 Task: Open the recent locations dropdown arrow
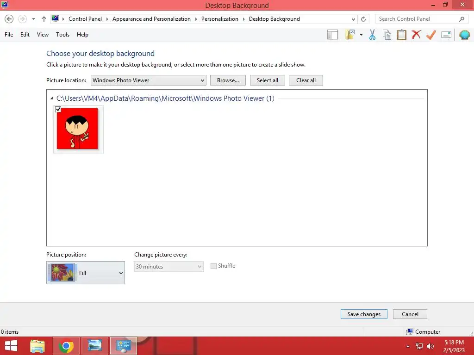tap(33, 18)
